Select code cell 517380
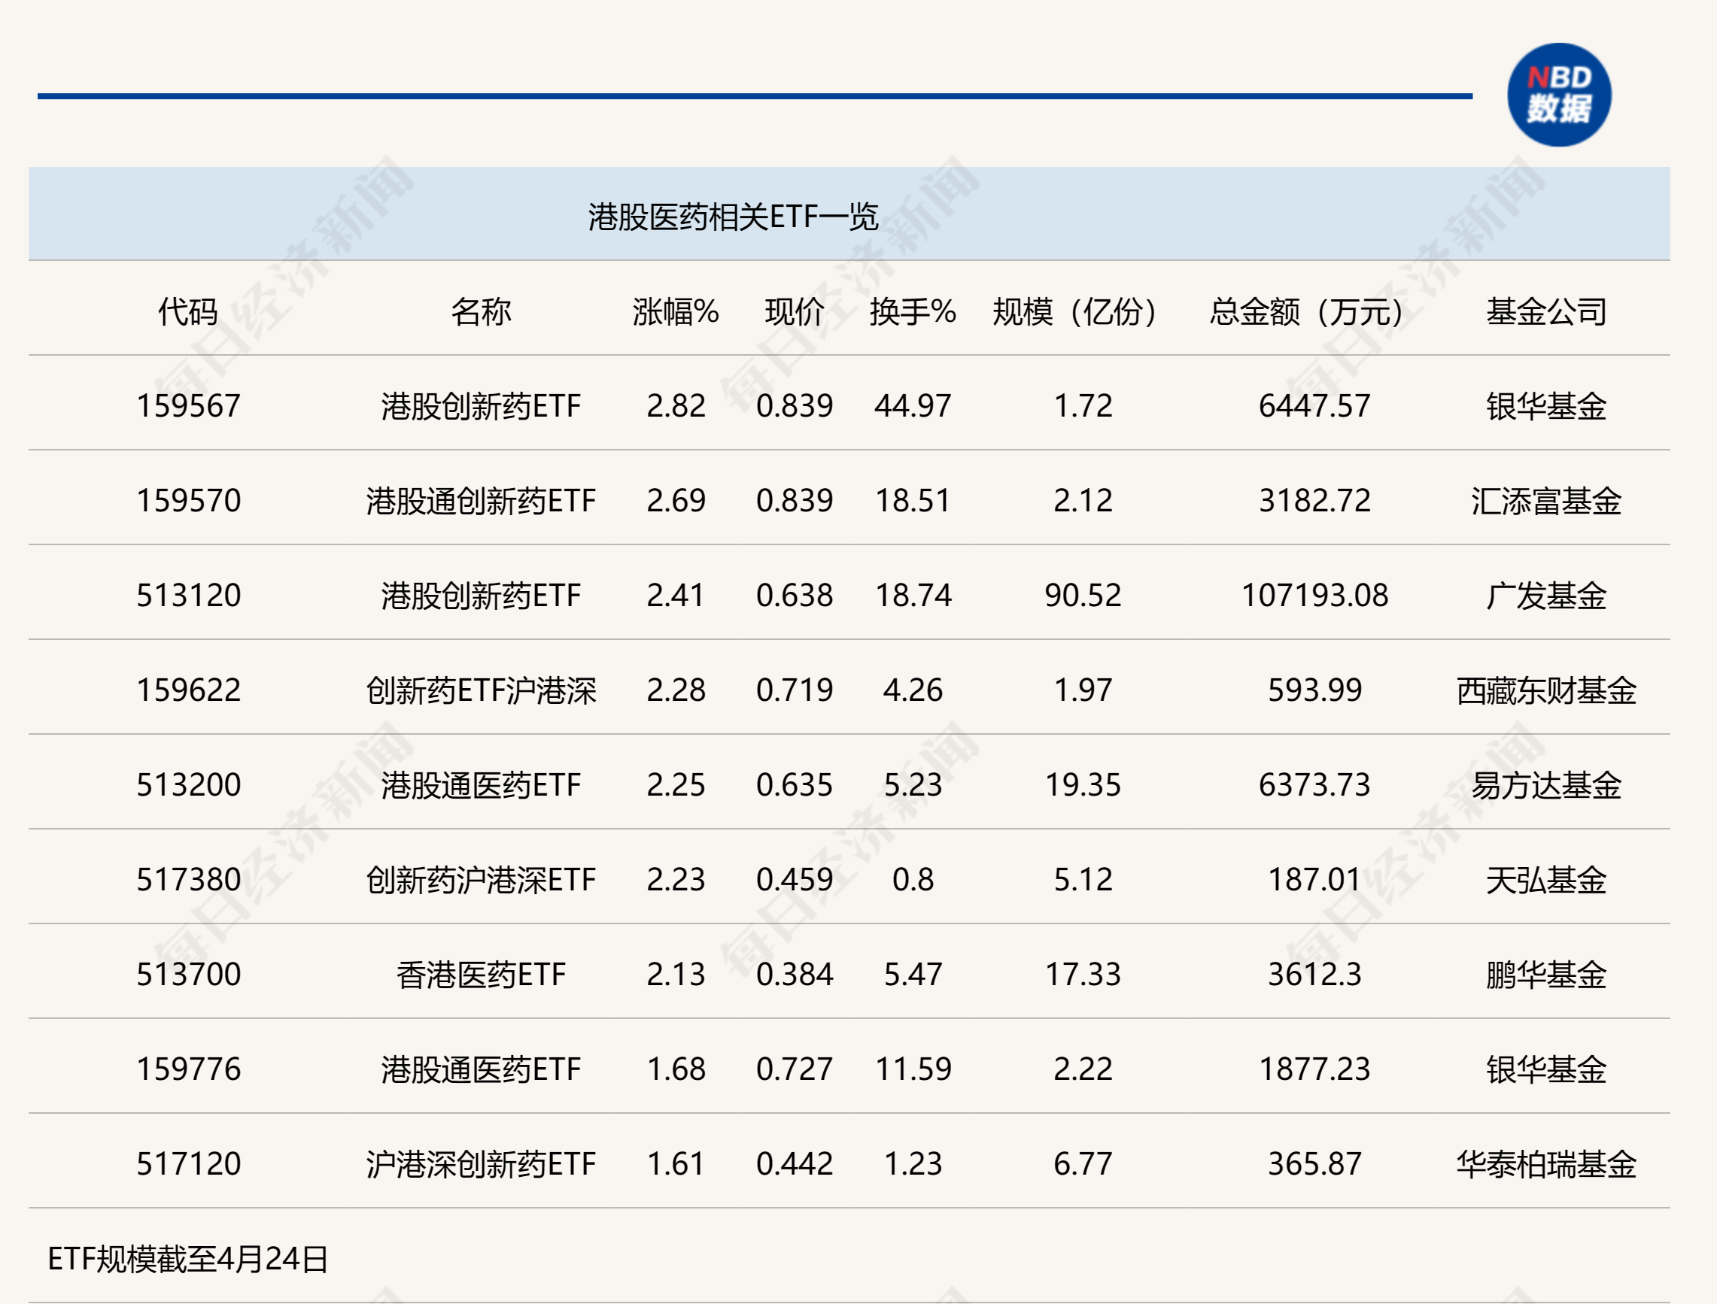1717x1304 pixels. (x=189, y=879)
